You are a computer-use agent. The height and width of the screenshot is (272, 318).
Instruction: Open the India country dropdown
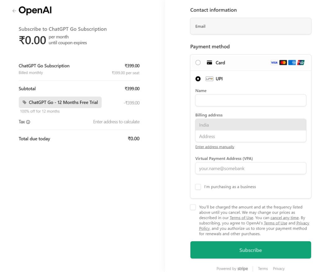point(251,125)
